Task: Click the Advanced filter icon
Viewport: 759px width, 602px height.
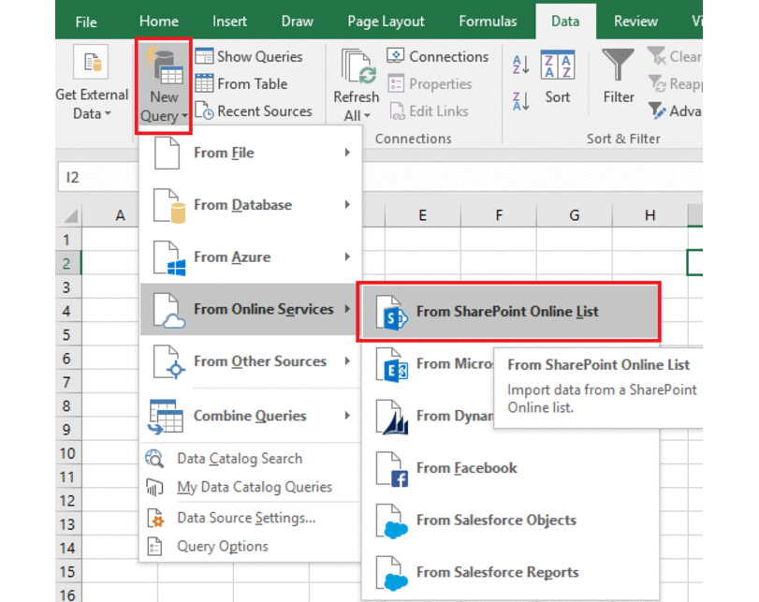Action: [657, 110]
